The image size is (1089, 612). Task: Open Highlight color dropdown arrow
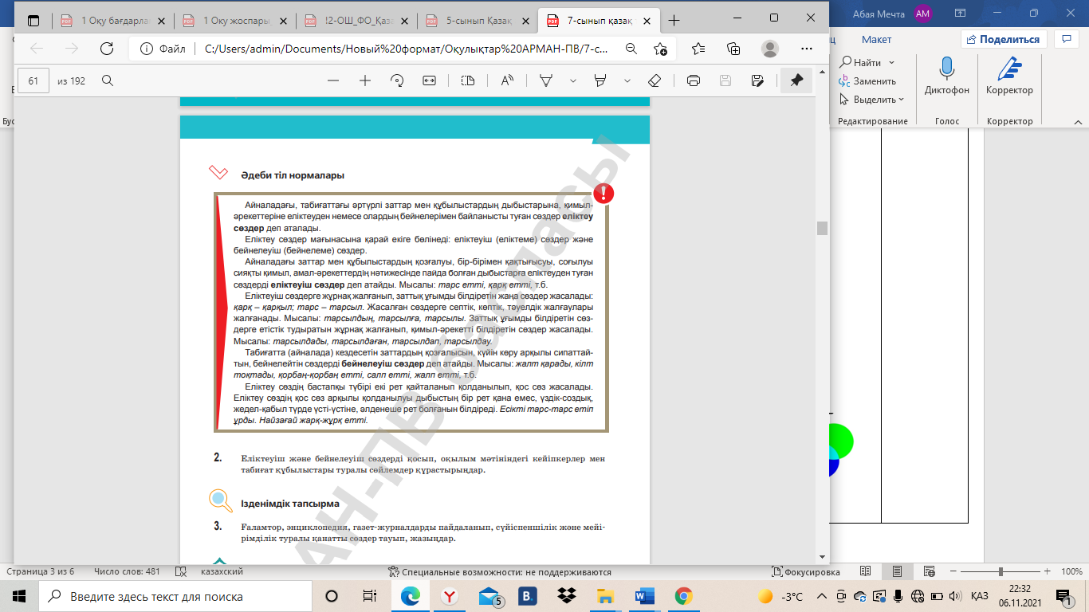pos(627,80)
